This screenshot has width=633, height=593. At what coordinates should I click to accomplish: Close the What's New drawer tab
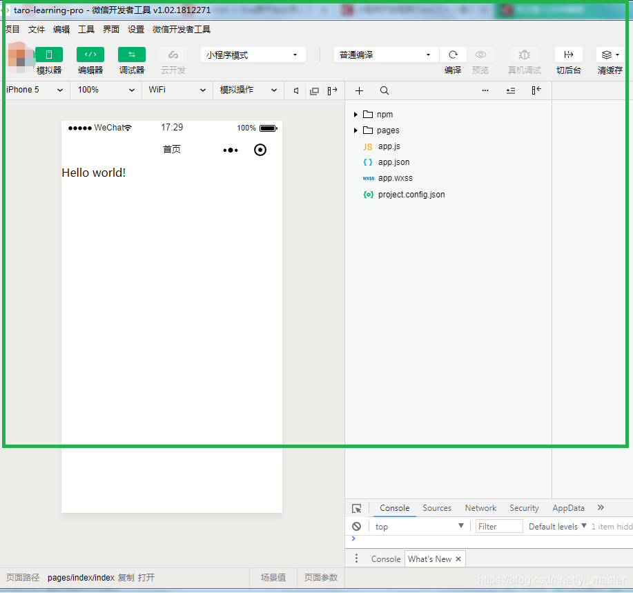coord(458,559)
